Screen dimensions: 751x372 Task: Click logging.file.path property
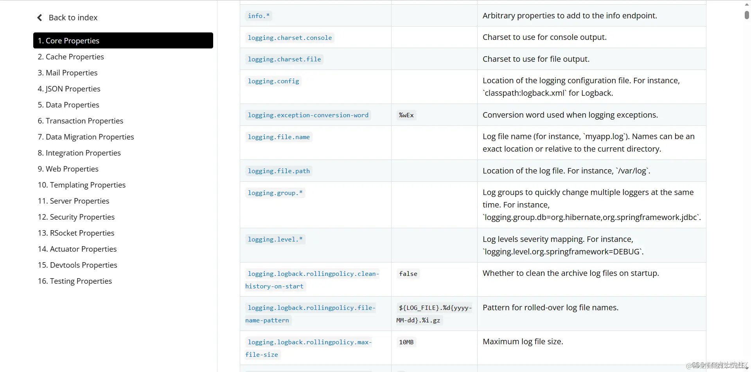click(x=279, y=171)
